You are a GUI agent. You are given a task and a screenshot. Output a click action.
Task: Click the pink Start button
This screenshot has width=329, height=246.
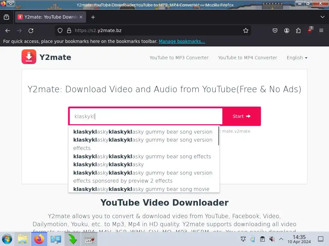[242, 116]
